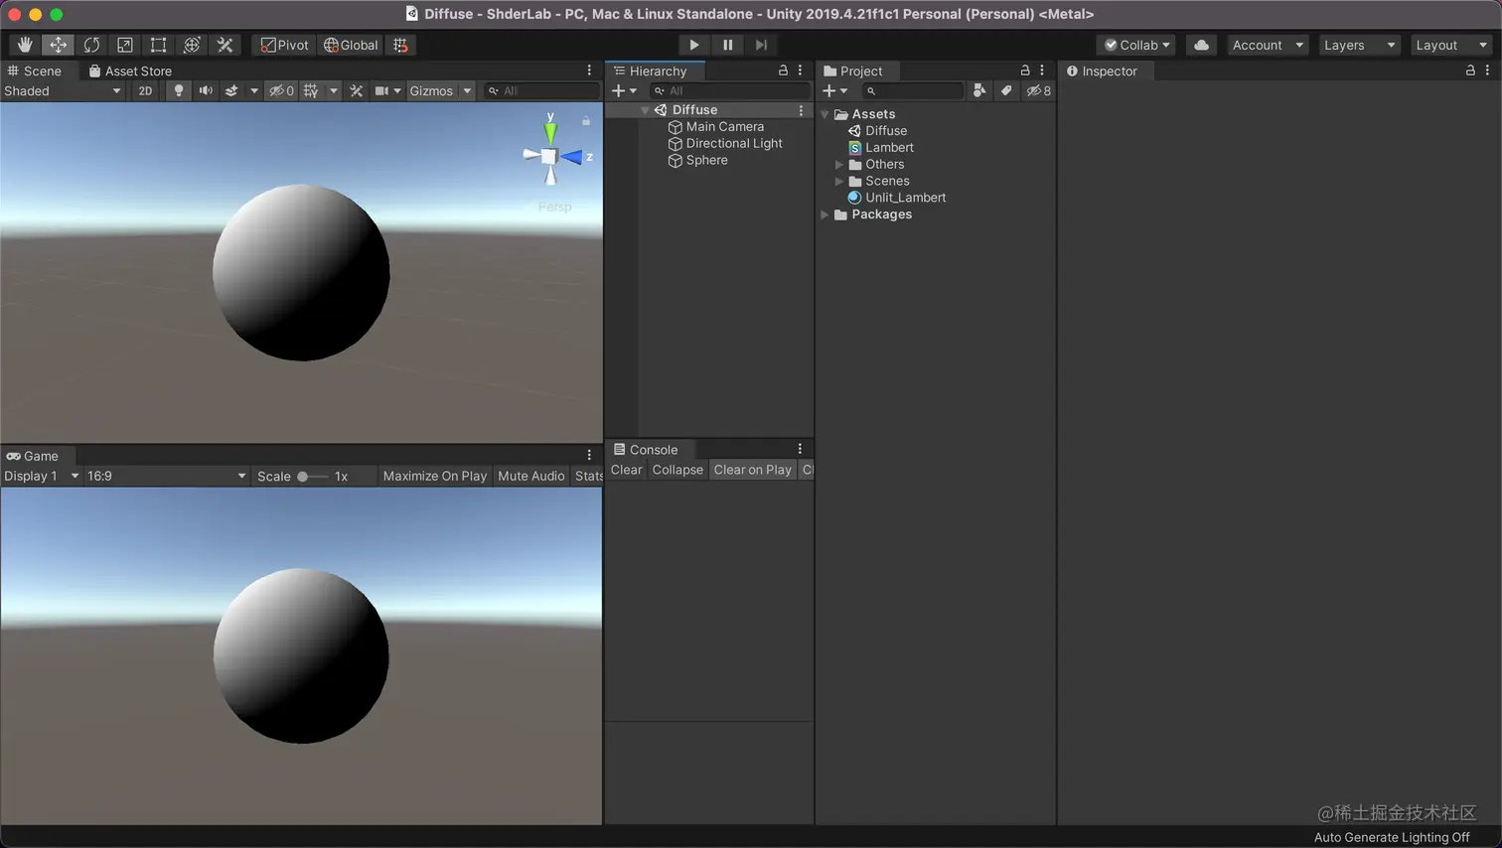Toggle Global/Local handle rotation
Viewport: 1502px width, 848px height.
point(351,45)
